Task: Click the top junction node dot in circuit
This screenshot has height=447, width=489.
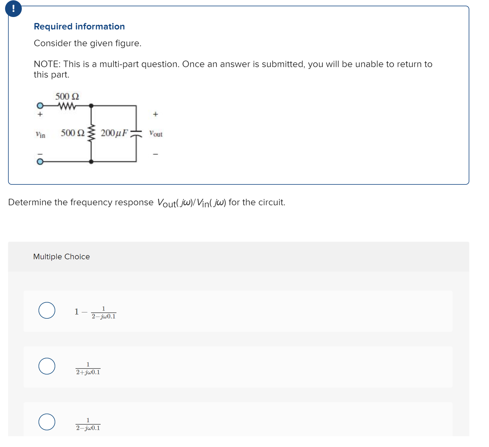Action: (x=91, y=106)
